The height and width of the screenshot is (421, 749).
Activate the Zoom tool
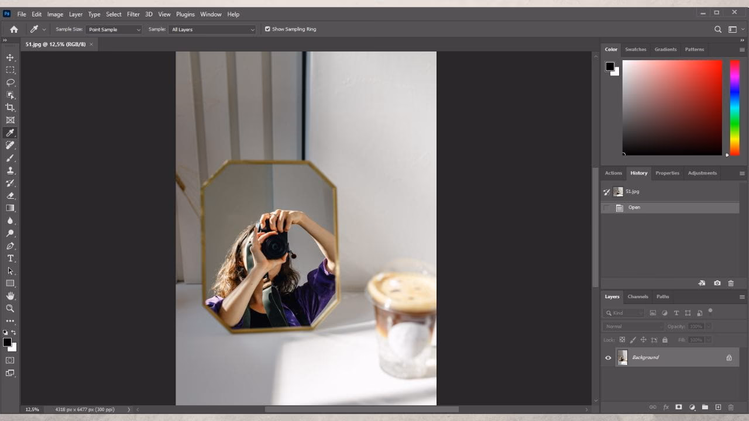point(9,308)
